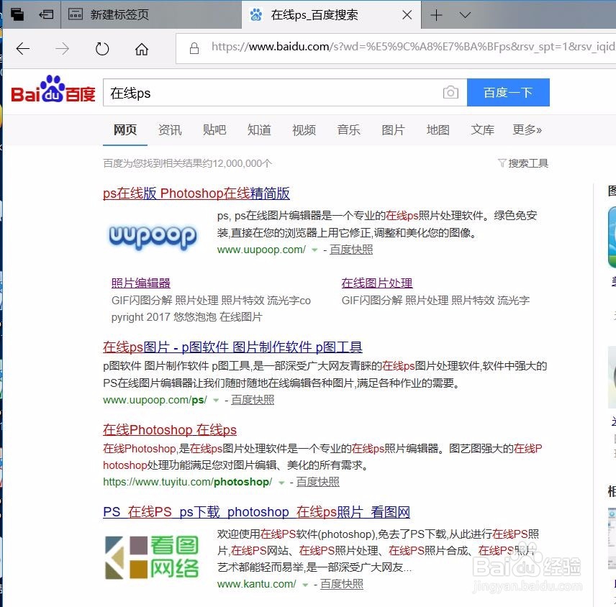Select the 在线ps_百度搜索 tab

coord(331,14)
